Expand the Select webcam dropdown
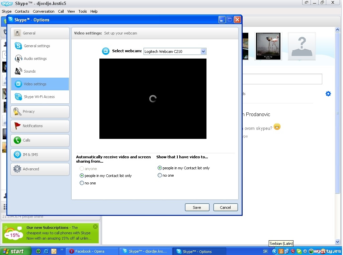This screenshot has width=343, height=255. coord(203,52)
